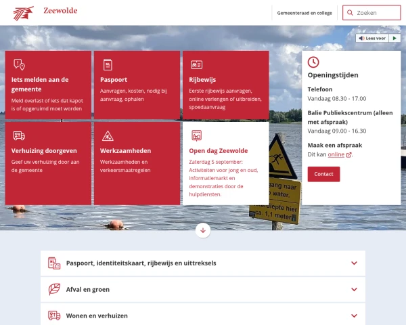406x325 pixels.
Task: Click the leaf icon next to Afval en groen
Action: pyautogui.click(x=54, y=289)
